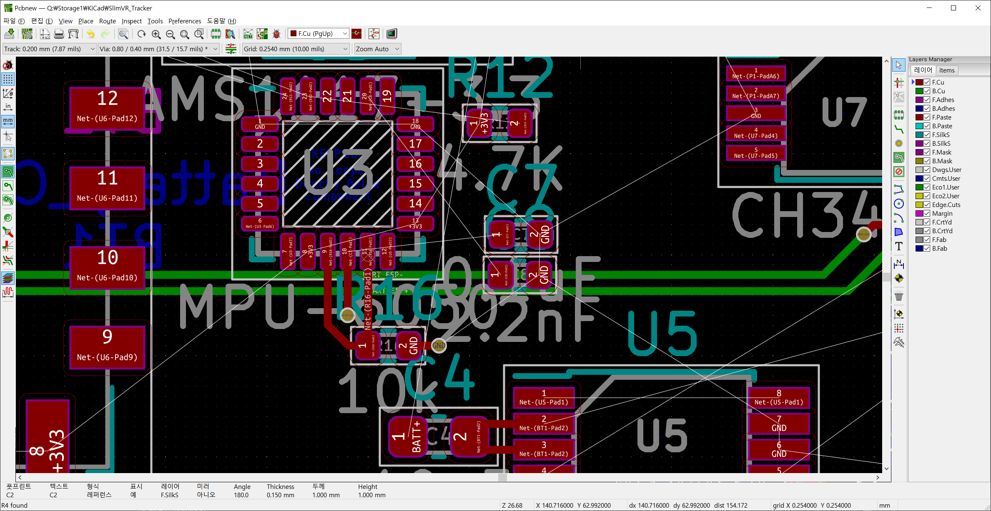Image resolution: width=991 pixels, height=511 pixels.
Task: Uncheck the F.SilkS layer checkbox
Action: tap(927, 135)
